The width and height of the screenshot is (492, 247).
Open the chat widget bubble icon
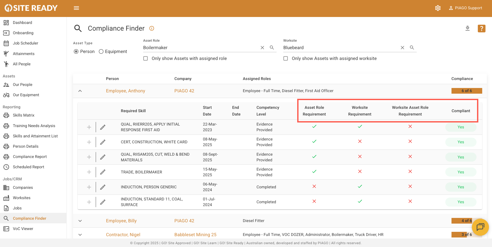point(480,227)
